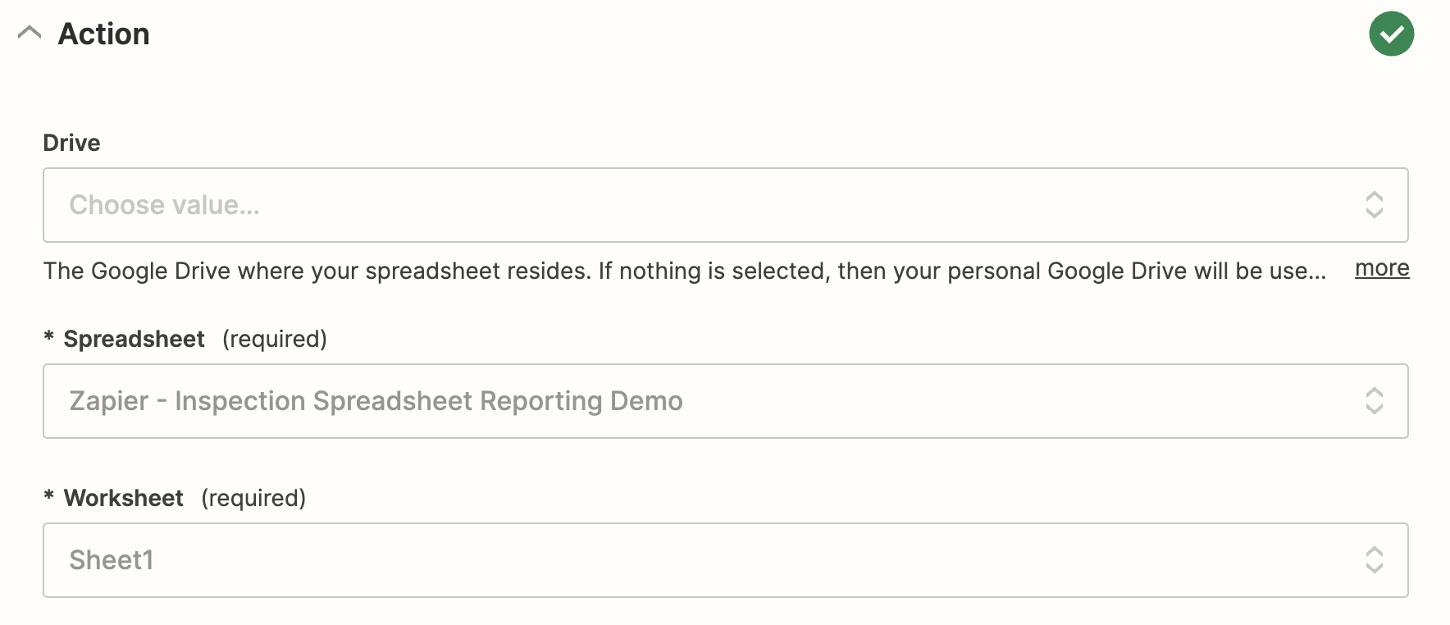This screenshot has height=625, width=1450.
Task: Click the Drive field up-down arrows
Action: (x=1375, y=205)
